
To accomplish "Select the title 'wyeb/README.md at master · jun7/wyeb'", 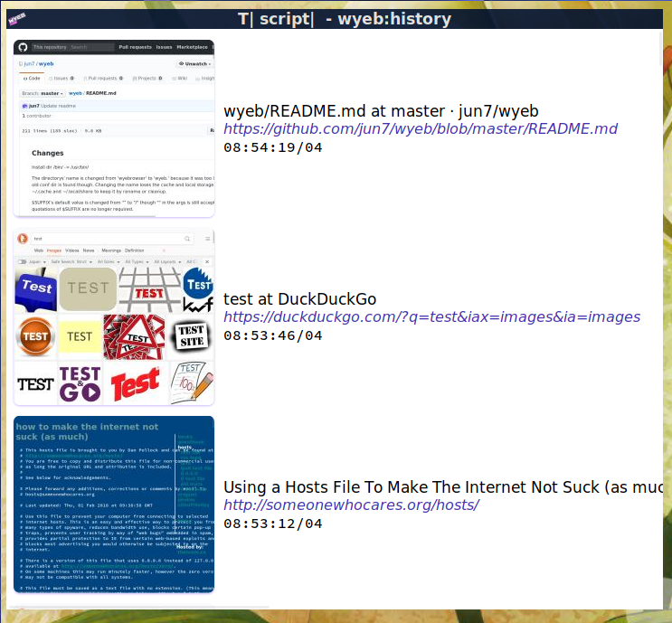I will [x=381, y=111].
